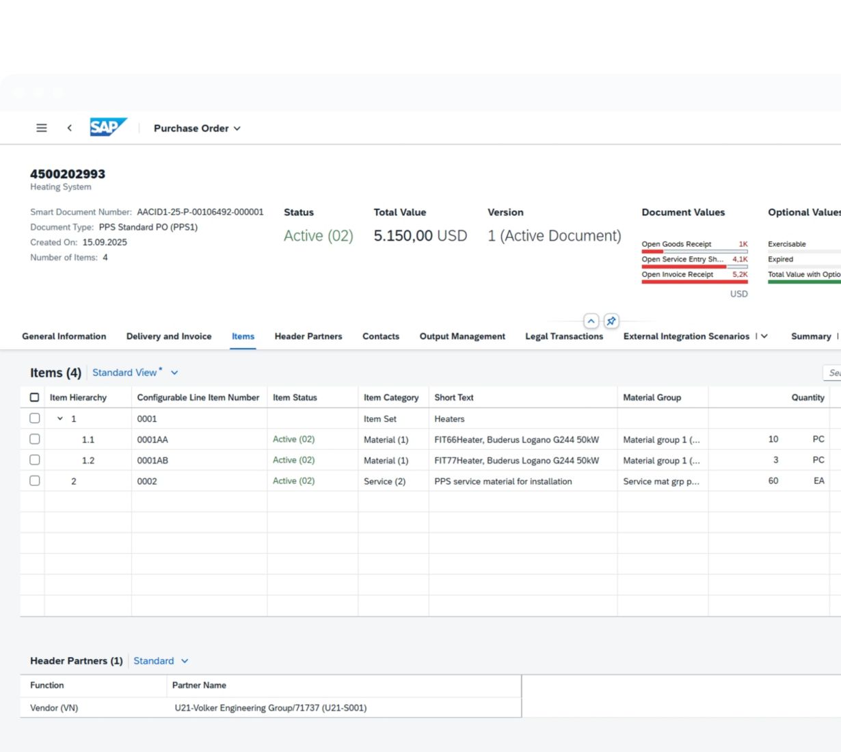
Task: Go to the Output Management tab
Action: tap(462, 336)
